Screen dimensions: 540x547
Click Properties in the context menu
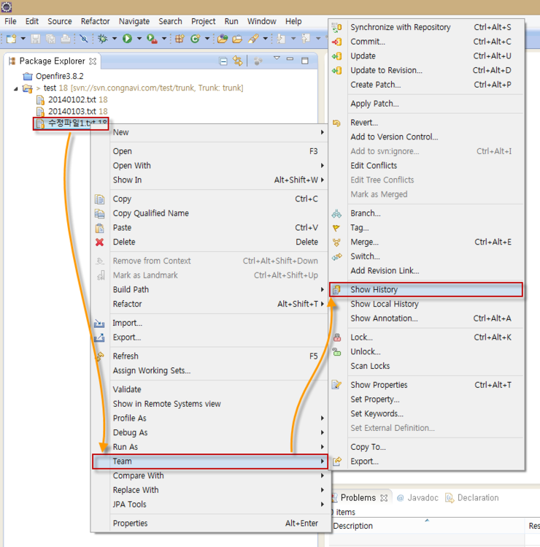pos(130,524)
